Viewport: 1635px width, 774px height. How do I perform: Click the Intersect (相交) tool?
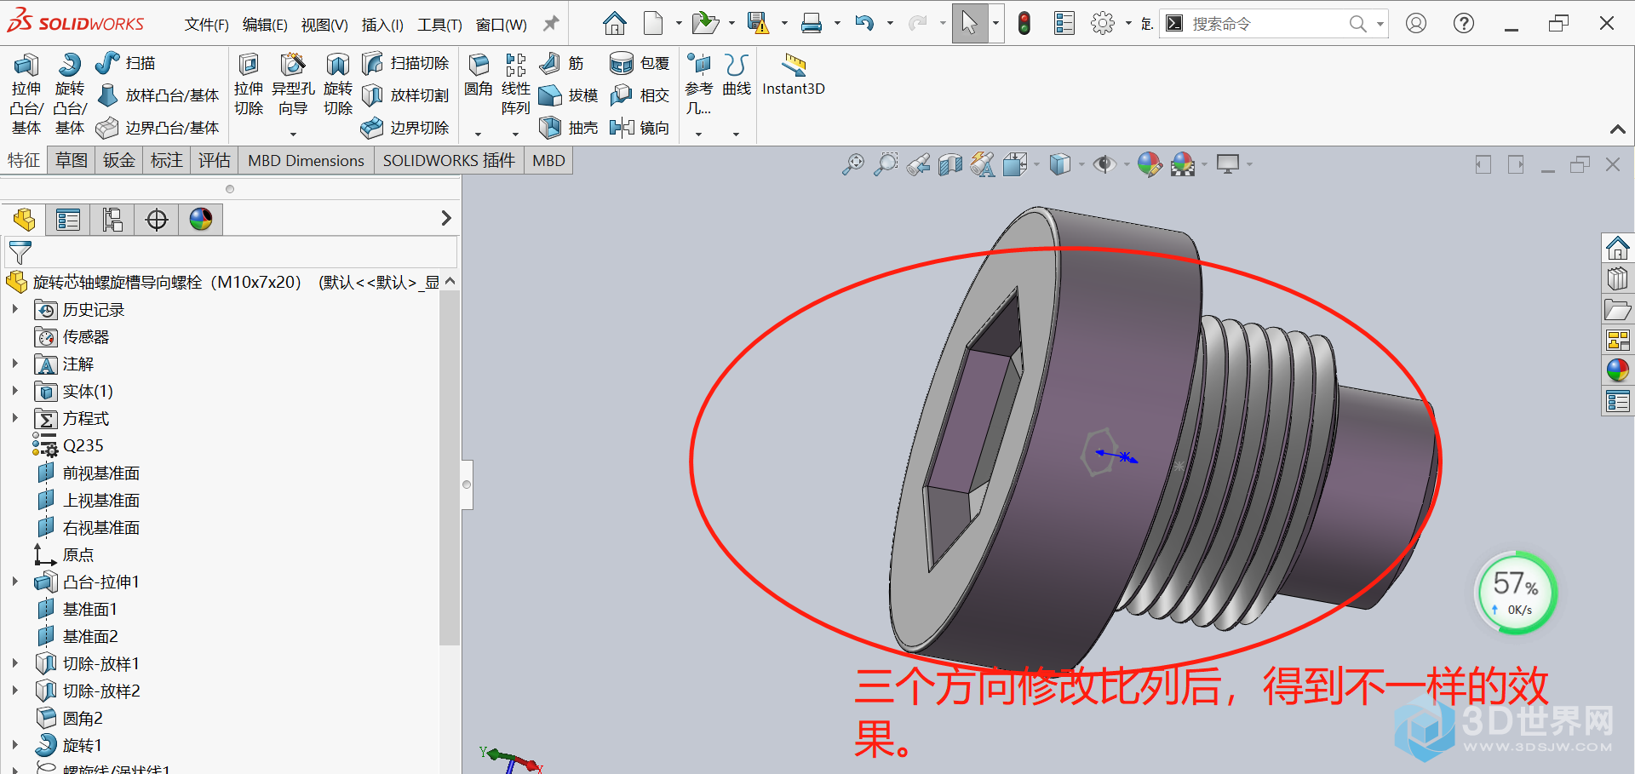click(640, 95)
